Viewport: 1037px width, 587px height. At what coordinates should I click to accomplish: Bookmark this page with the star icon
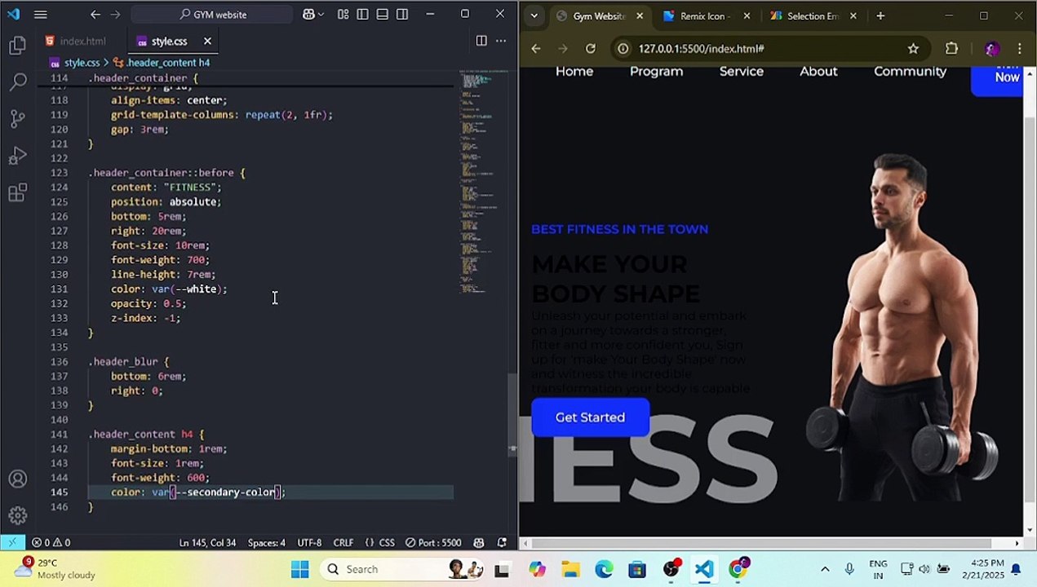click(x=913, y=48)
